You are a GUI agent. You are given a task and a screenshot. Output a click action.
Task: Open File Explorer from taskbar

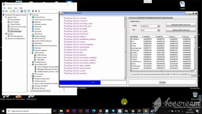point(61,111)
